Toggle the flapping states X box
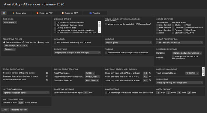 point(47,73)
